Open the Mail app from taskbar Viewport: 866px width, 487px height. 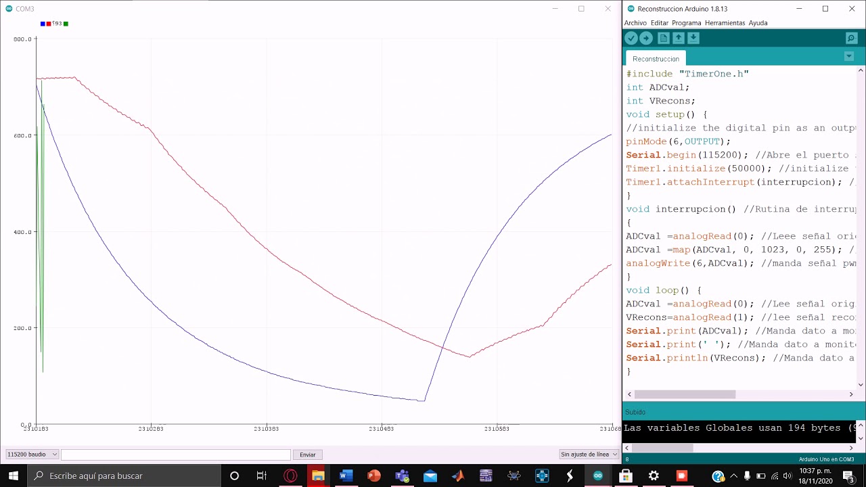430,476
